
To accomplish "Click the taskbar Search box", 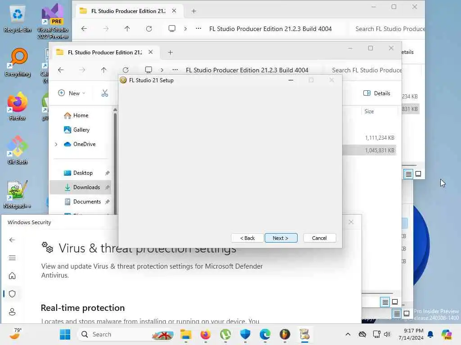I will click(x=126, y=334).
